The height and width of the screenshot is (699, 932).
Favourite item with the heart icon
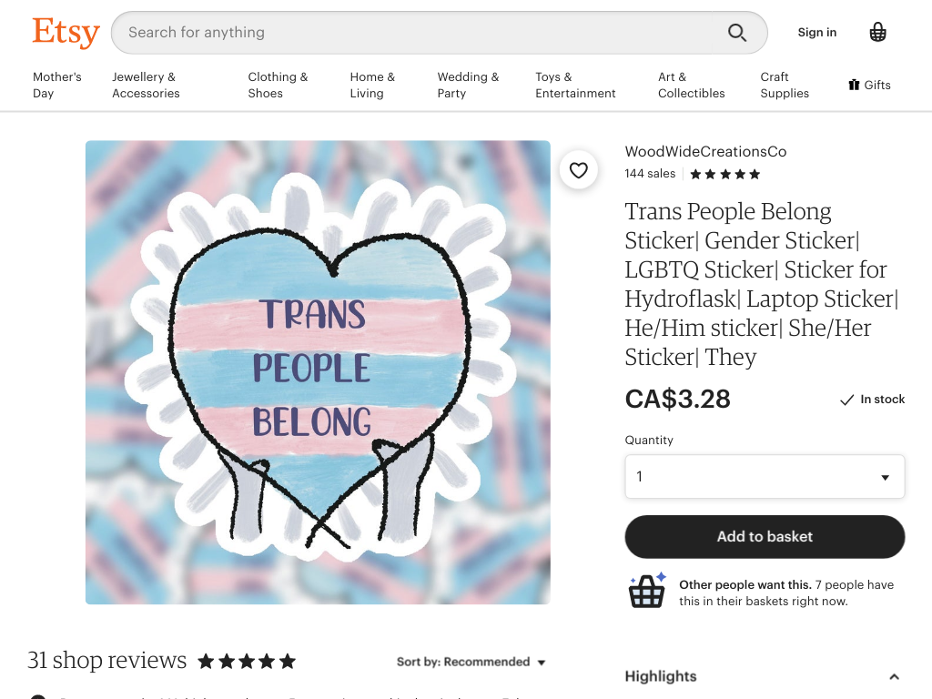pos(578,170)
